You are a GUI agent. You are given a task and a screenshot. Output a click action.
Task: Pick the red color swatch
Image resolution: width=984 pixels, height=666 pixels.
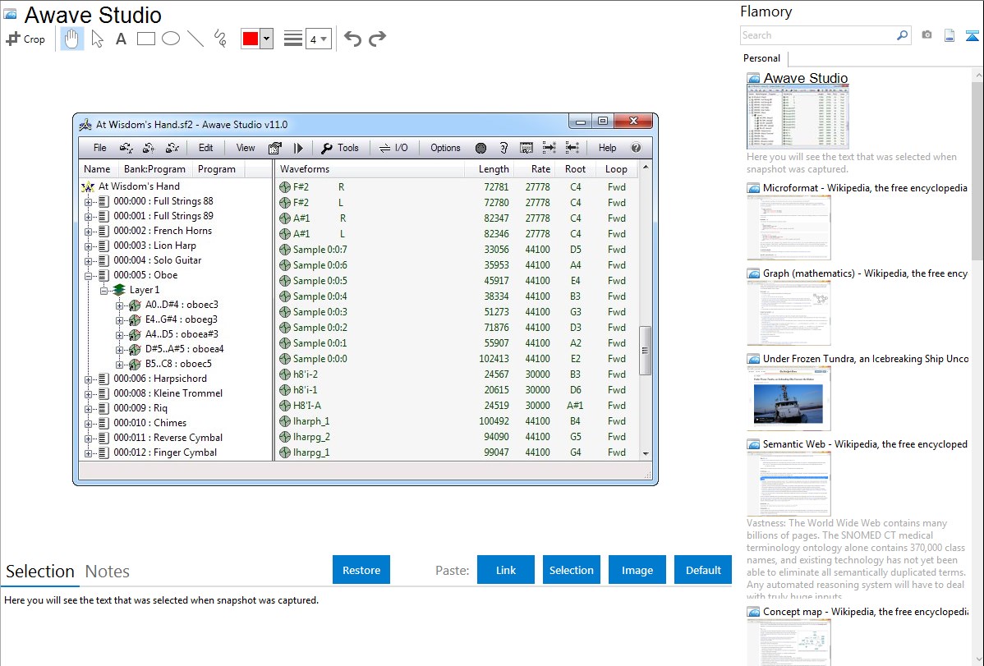click(251, 39)
